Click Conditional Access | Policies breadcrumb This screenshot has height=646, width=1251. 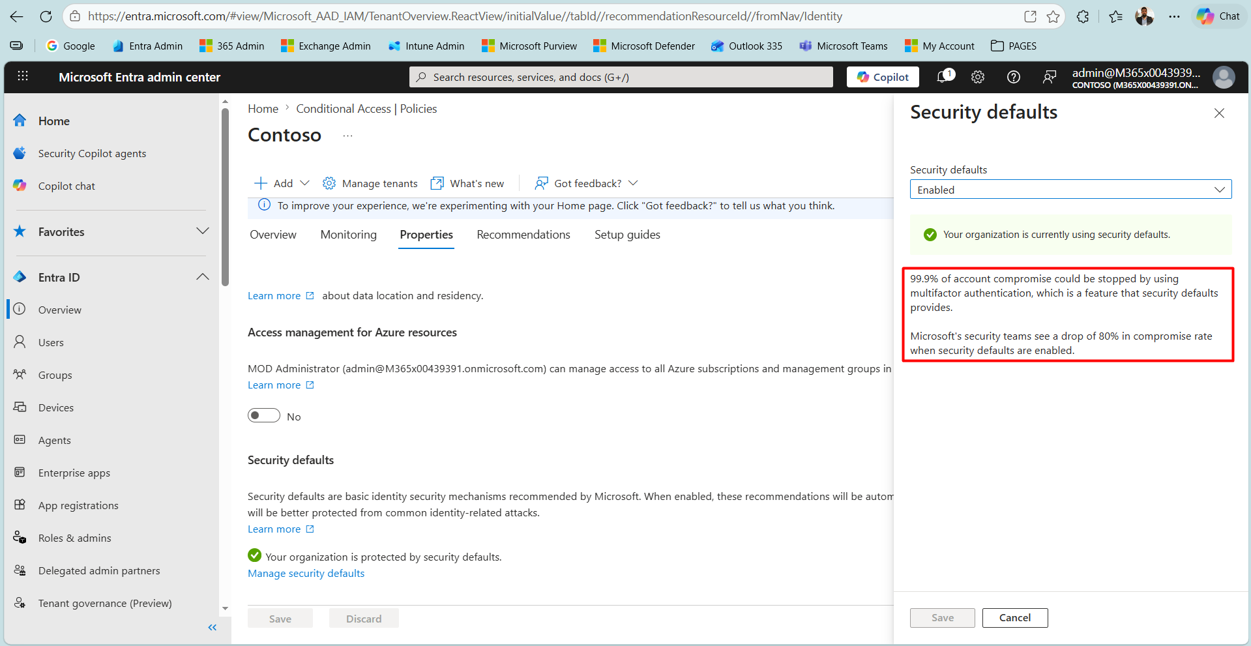pos(366,109)
